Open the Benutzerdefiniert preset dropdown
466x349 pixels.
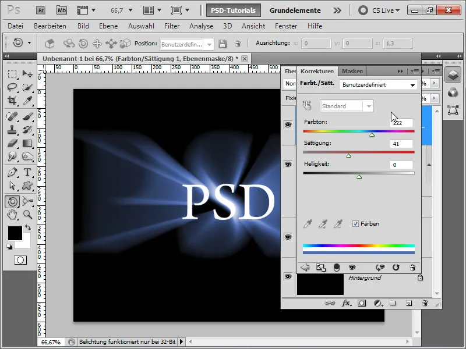[x=378, y=85]
